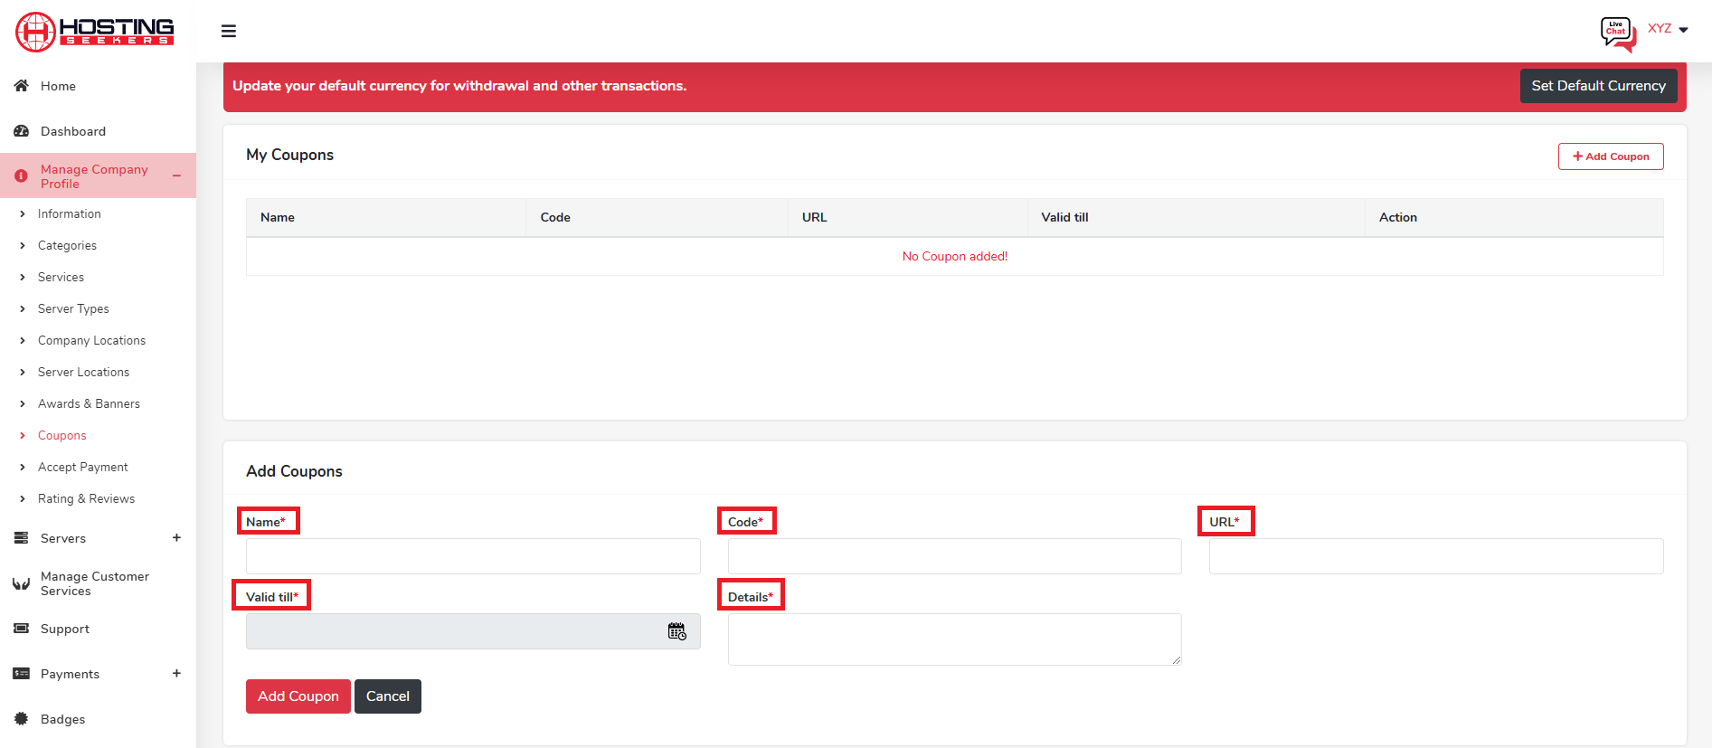Select Coupons submenu item

pyautogui.click(x=62, y=435)
